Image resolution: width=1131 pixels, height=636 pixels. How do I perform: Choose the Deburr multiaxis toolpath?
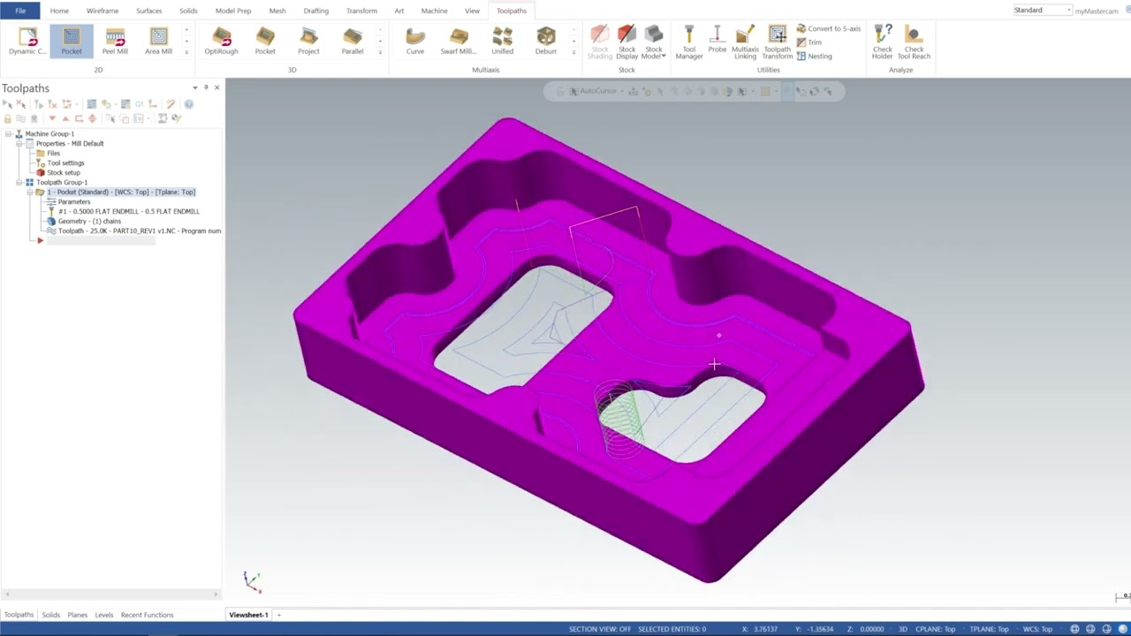[546, 42]
